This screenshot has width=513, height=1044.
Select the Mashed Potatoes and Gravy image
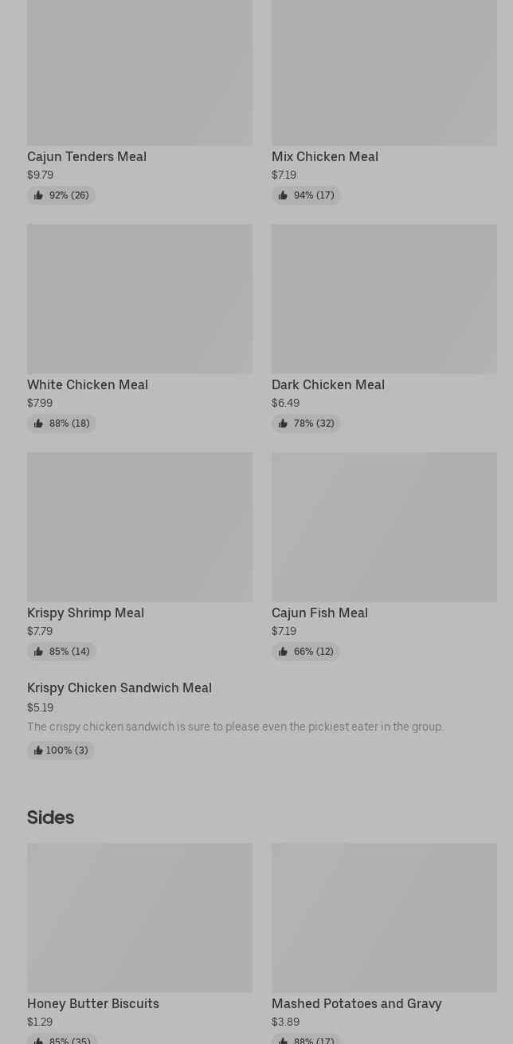384,918
